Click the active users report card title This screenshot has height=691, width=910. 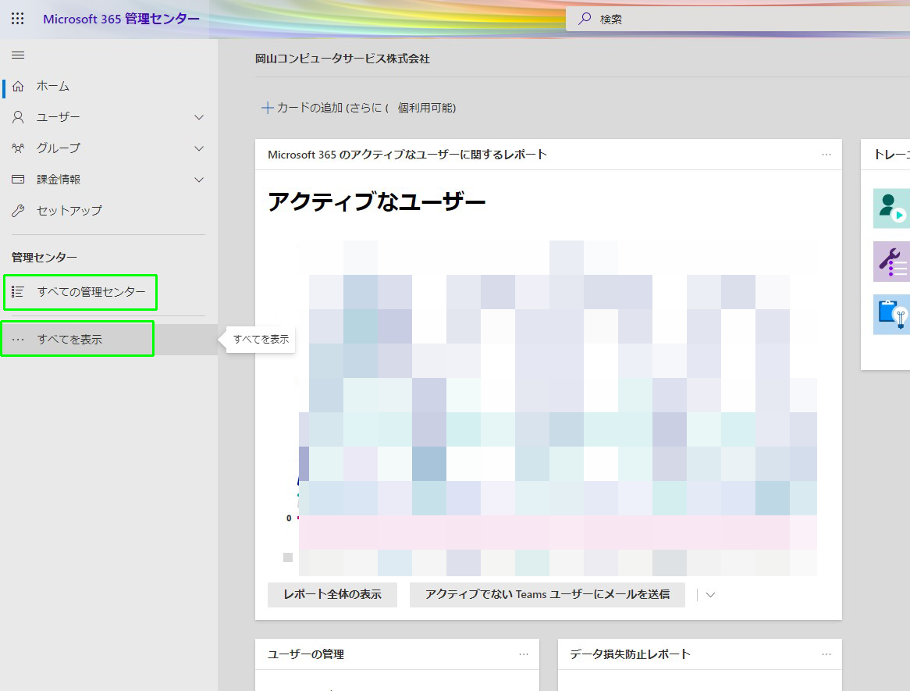pyautogui.click(x=407, y=155)
